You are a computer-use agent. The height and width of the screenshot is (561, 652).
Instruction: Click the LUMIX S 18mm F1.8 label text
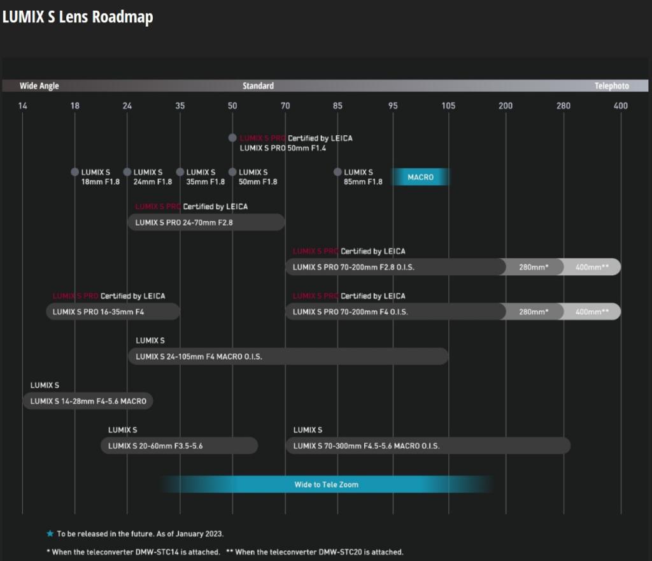tap(100, 177)
